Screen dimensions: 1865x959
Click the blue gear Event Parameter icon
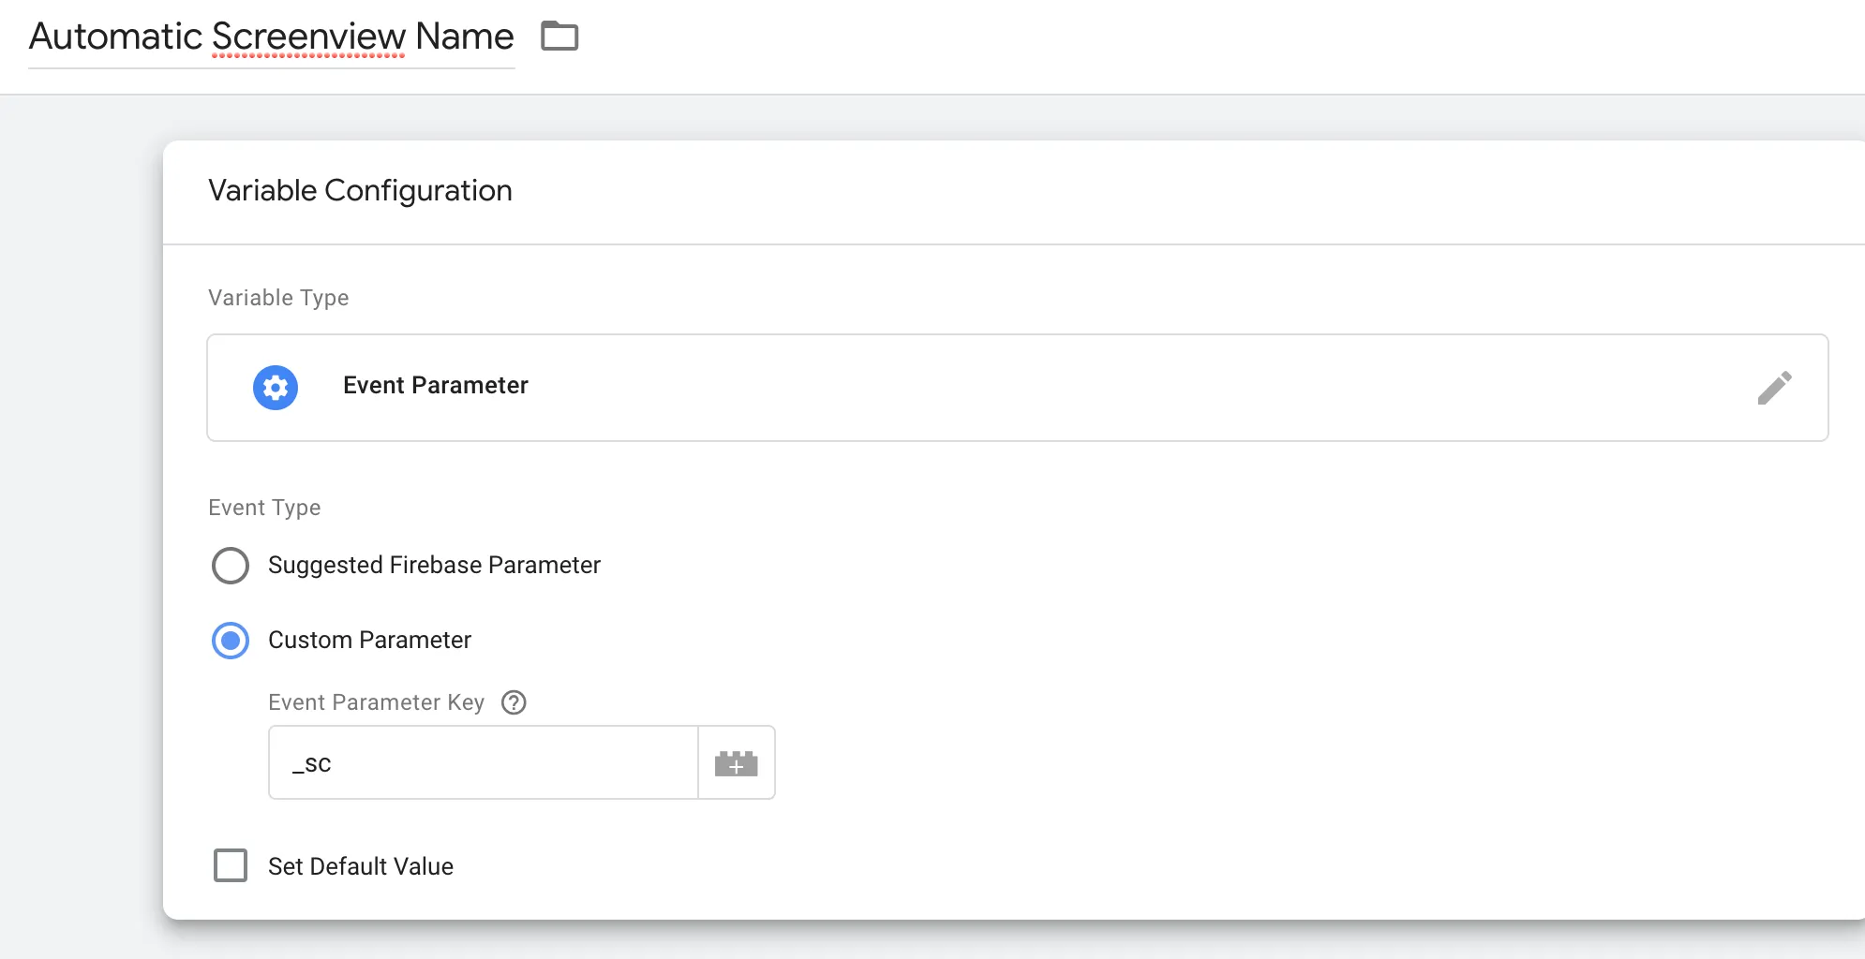tap(276, 388)
